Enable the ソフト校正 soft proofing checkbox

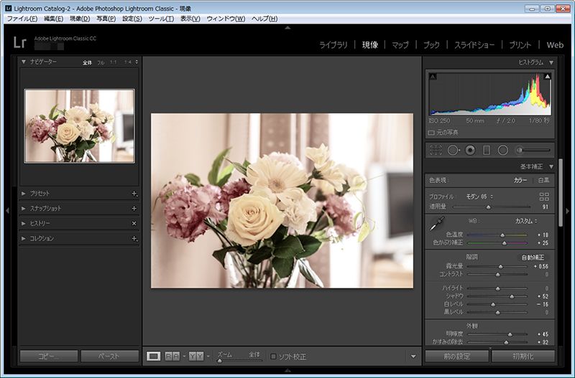(x=274, y=356)
